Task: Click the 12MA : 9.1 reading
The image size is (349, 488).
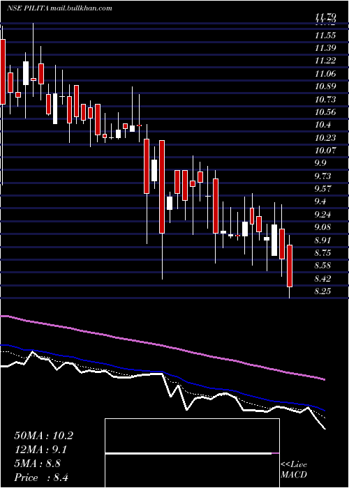Action: (40, 450)
